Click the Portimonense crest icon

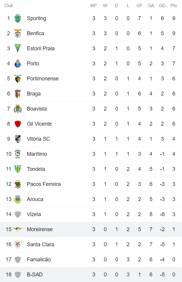point(18,79)
